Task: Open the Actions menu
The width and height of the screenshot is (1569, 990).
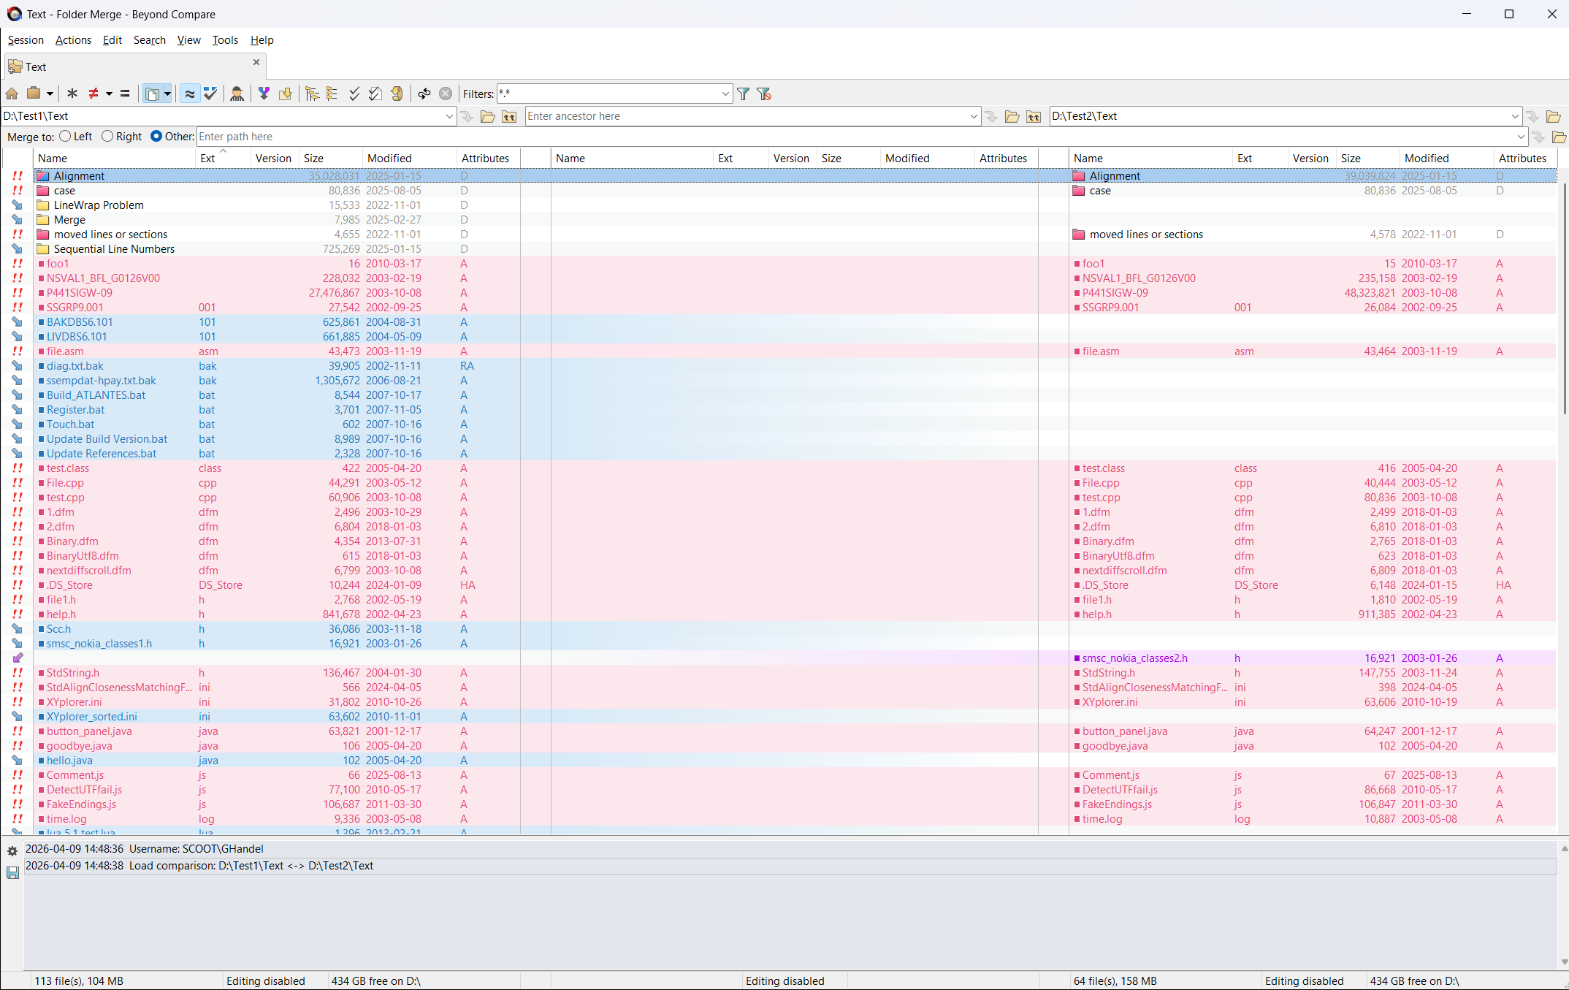Action: [73, 40]
